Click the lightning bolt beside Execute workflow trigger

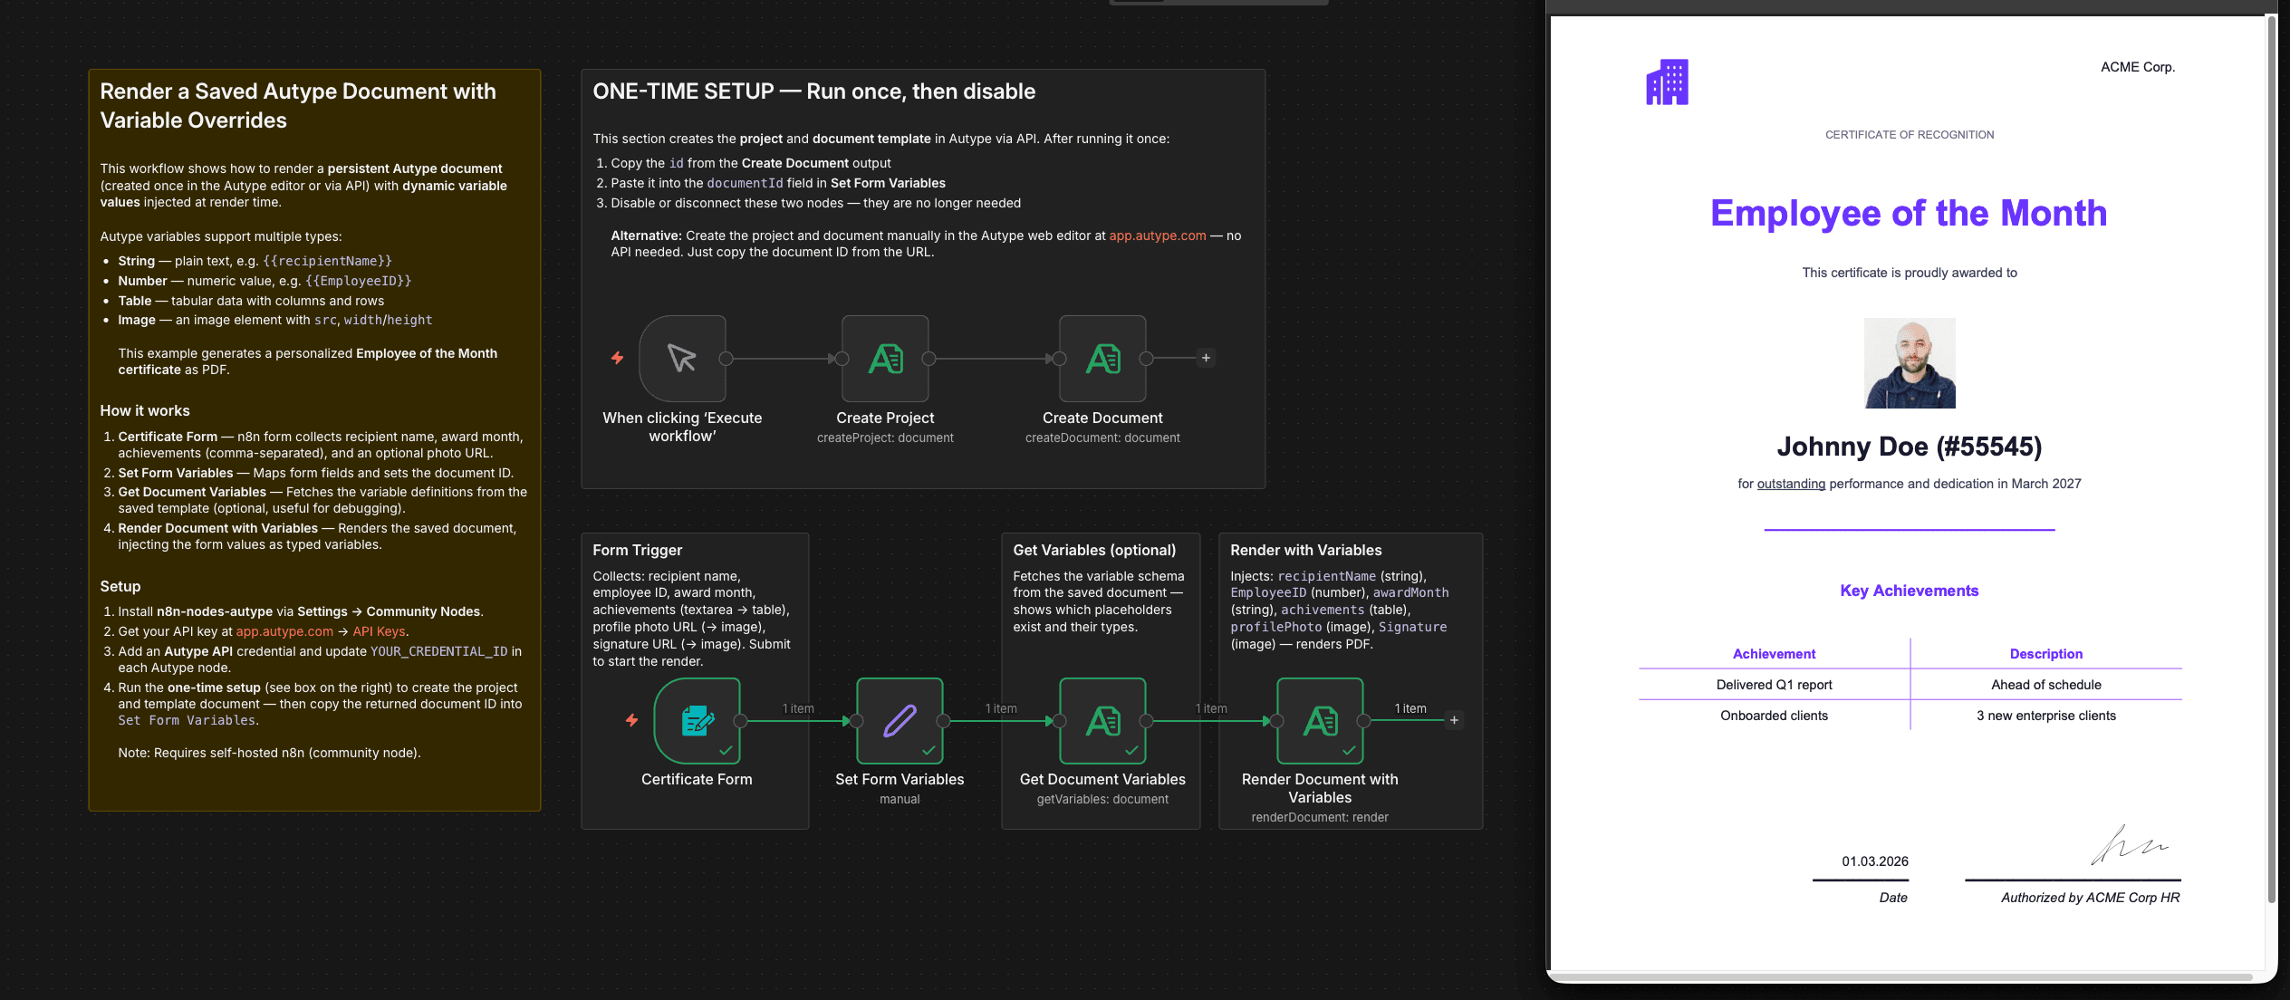click(x=617, y=358)
